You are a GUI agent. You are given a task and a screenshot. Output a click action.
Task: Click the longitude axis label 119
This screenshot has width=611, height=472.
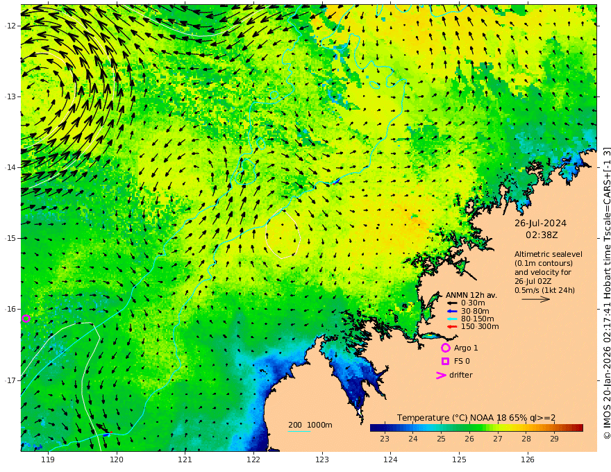pos(48,460)
